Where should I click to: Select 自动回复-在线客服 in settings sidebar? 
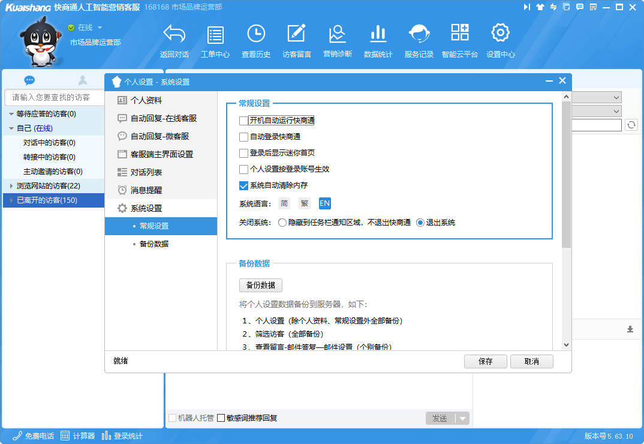163,118
